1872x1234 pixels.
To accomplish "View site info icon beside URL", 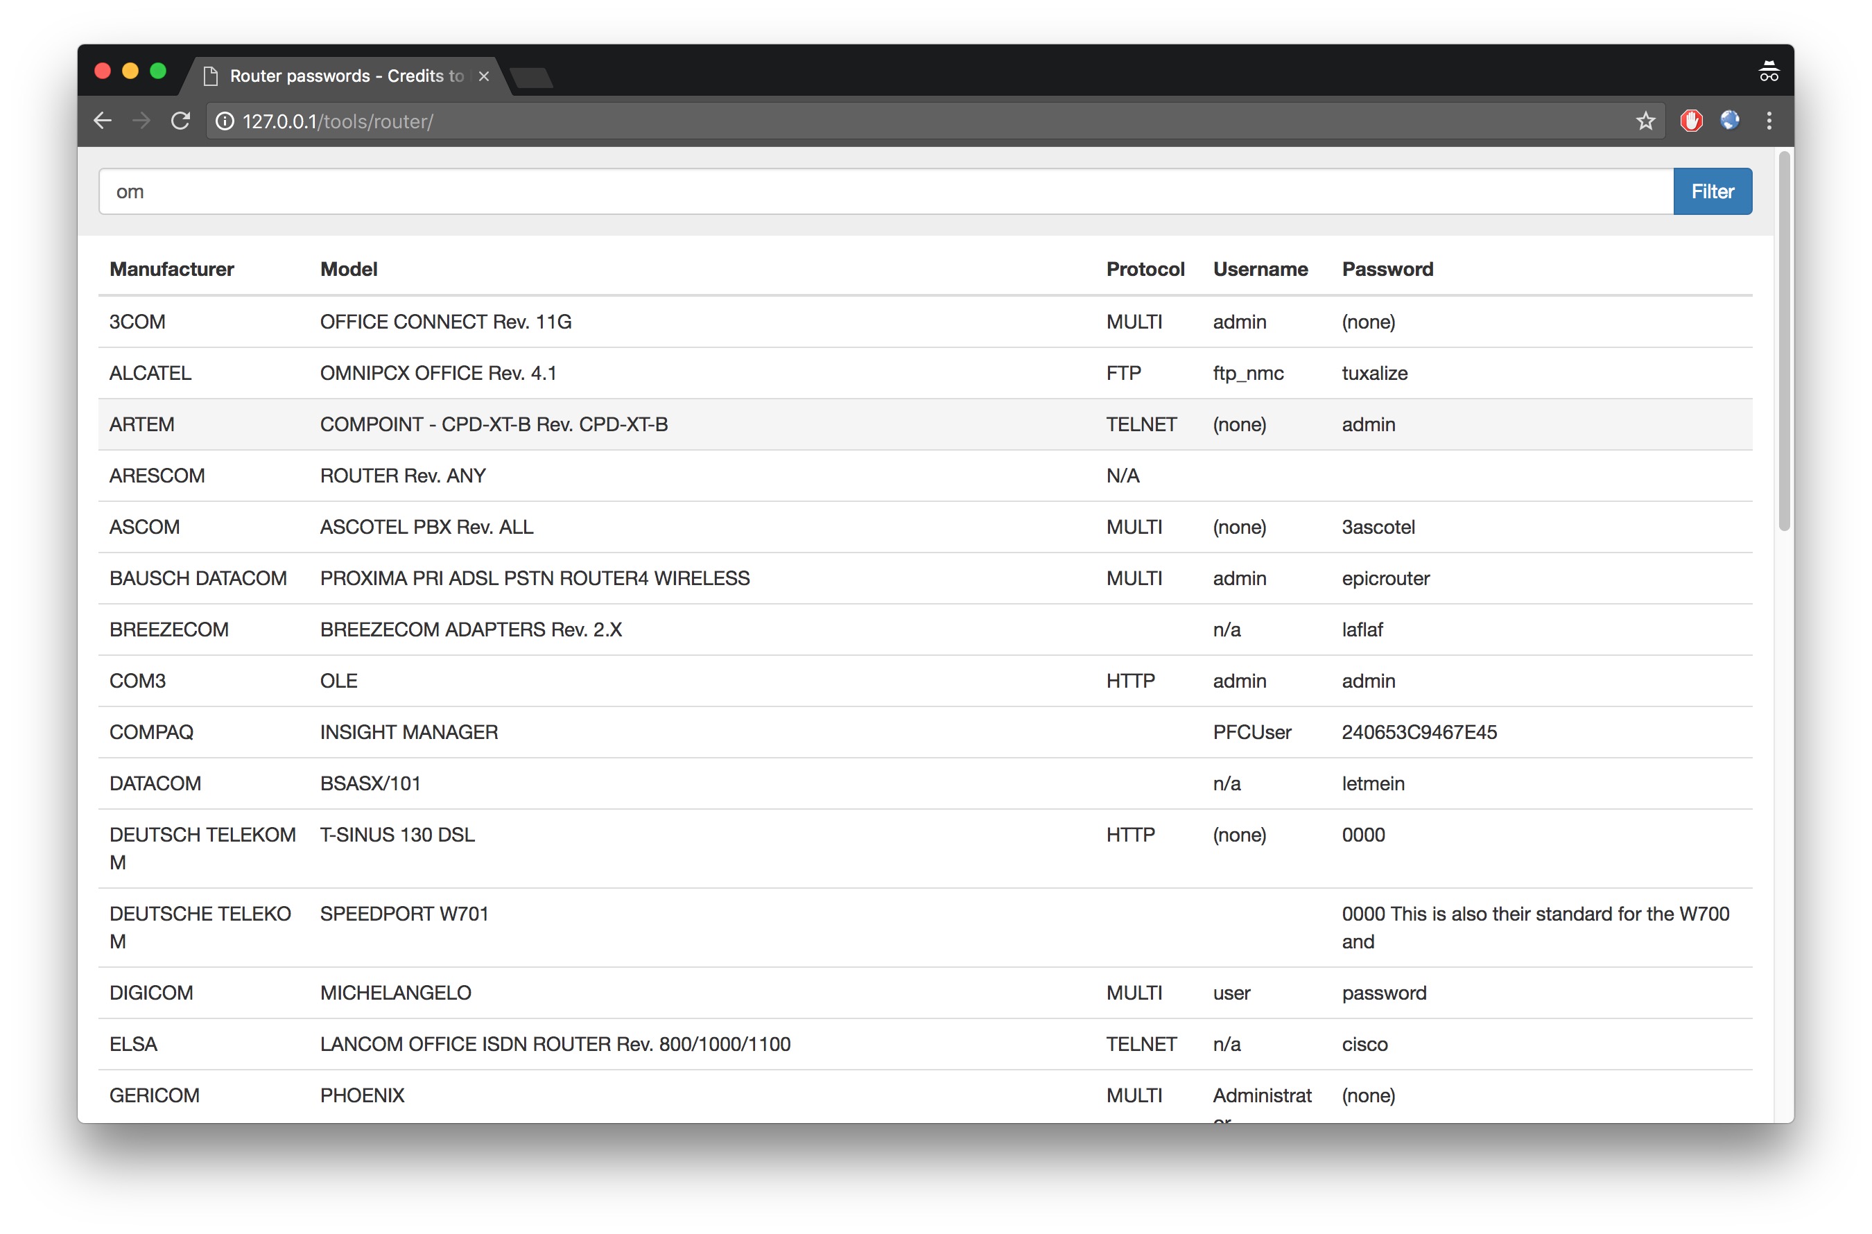I will [225, 121].
